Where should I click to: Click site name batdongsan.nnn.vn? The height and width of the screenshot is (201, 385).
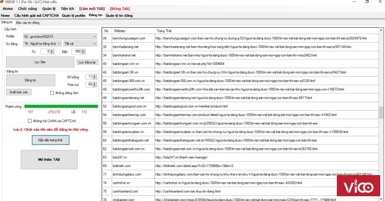coord(126,64)
